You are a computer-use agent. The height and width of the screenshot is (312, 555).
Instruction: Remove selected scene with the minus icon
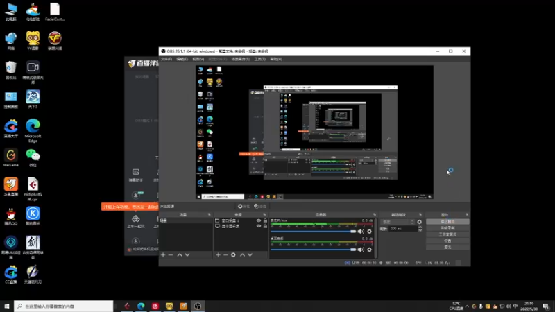[x=171, y=254]
